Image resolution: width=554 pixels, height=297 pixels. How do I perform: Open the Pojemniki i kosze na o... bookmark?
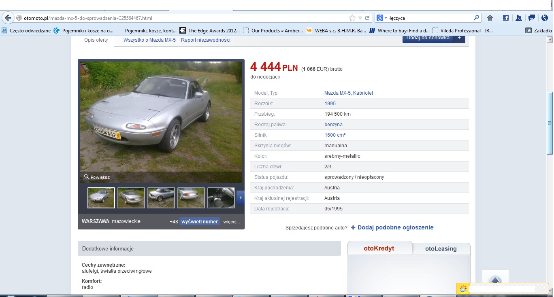click(84, 30)
